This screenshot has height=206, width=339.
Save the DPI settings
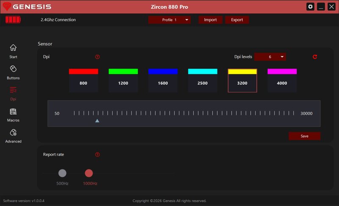304,136
